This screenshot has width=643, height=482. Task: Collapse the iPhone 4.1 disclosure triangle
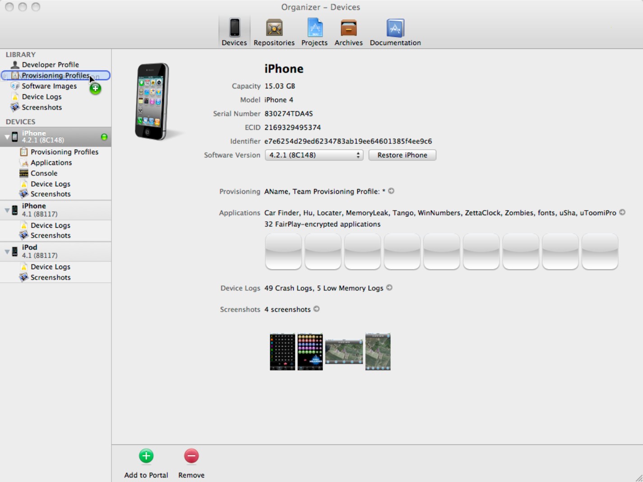point(7,210)
